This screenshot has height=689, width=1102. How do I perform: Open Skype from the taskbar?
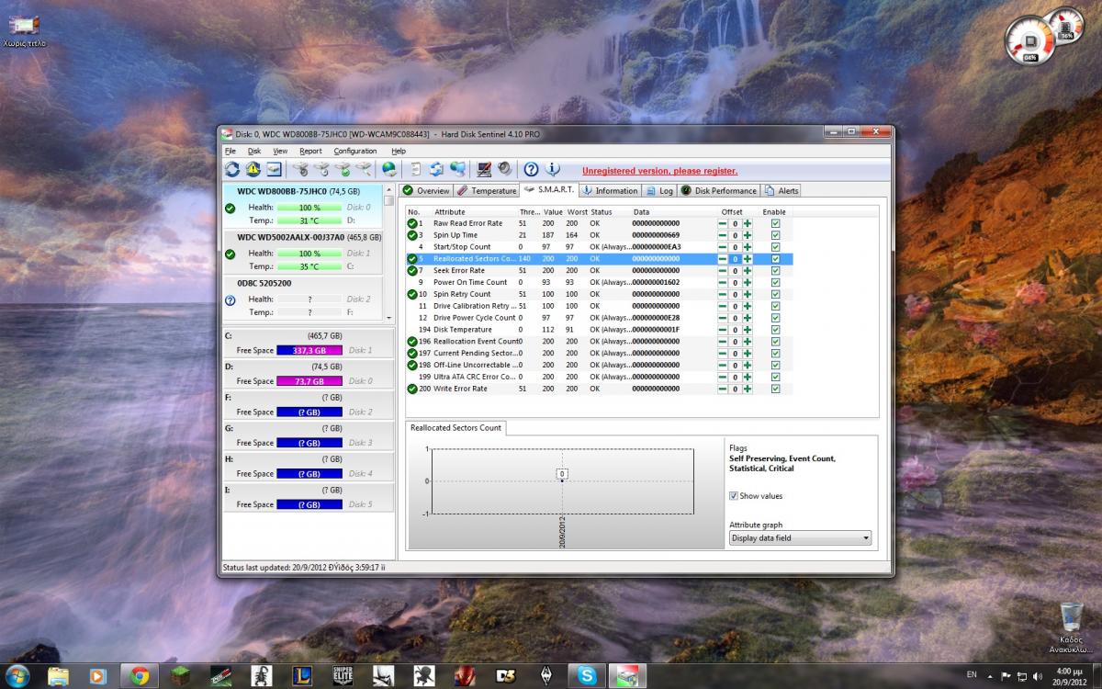[x=586, y=676]
